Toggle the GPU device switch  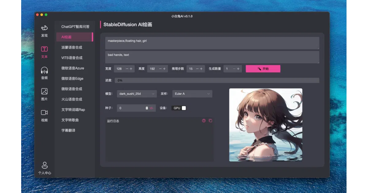[x=179, y=108]
